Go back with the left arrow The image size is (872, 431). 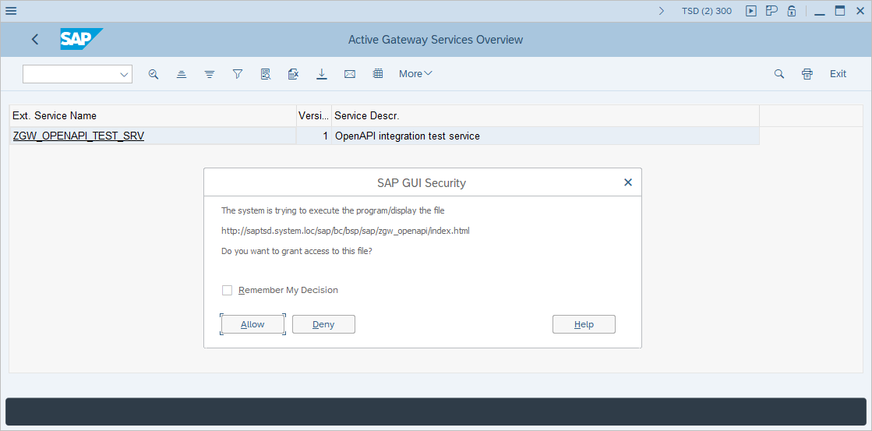(35, 40)
